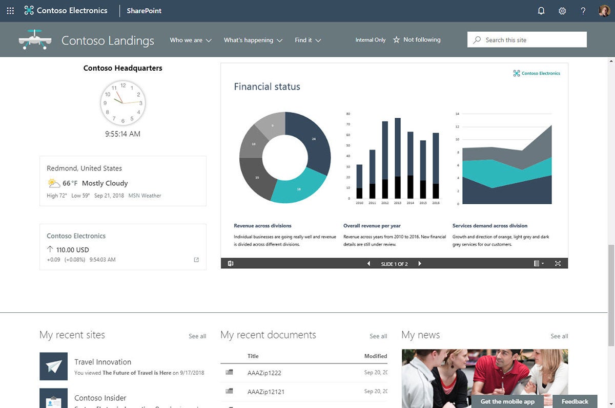Open the My news photo thumbnail

point(485,378)
